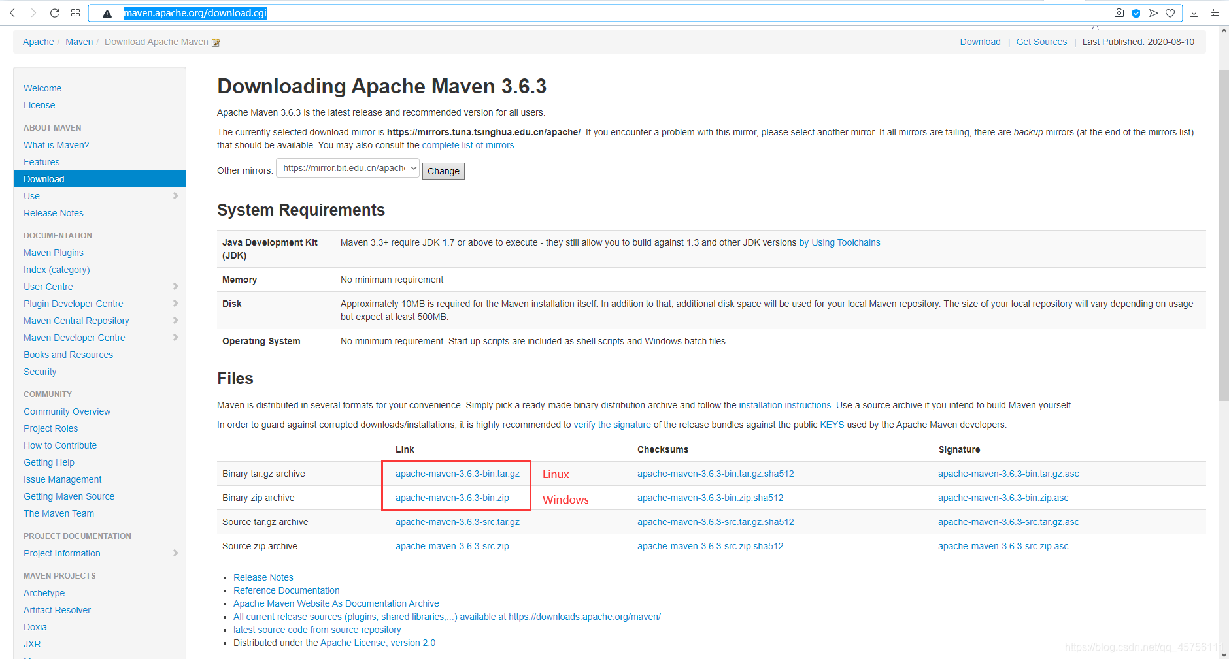The height and width of the screenshot is (659, 1229).
Task: Expand Maven Developer Centre submenu arrow
Action: [175, 338]
